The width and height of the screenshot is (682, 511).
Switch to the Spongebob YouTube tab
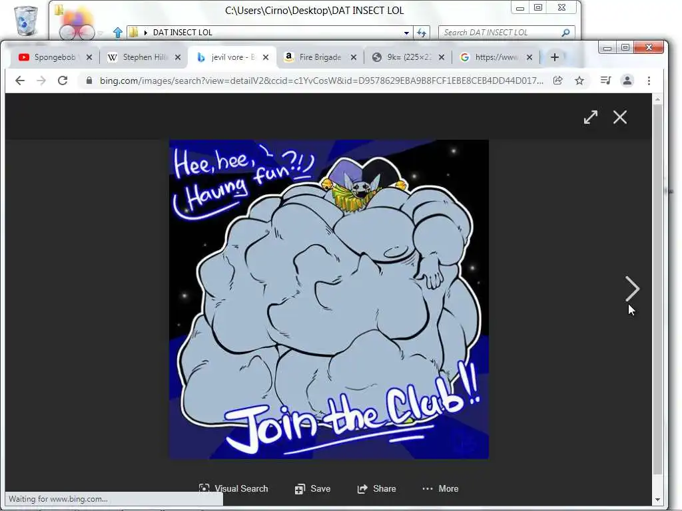click(55, 57)
